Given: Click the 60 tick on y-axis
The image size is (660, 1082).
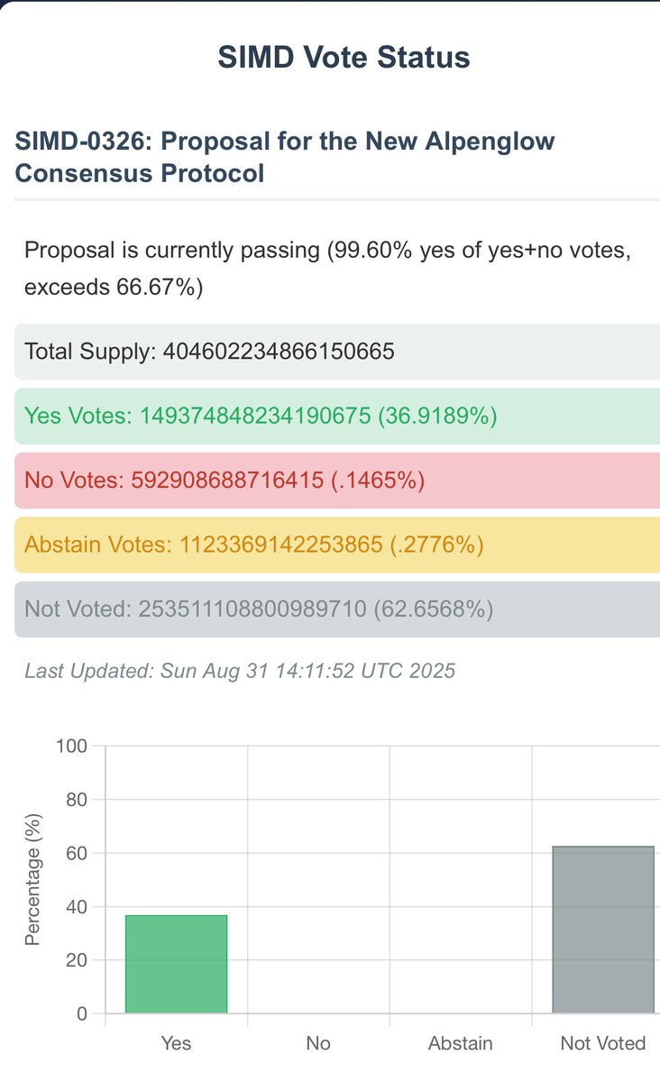Looking at the screenshot, I should (76, 853).
